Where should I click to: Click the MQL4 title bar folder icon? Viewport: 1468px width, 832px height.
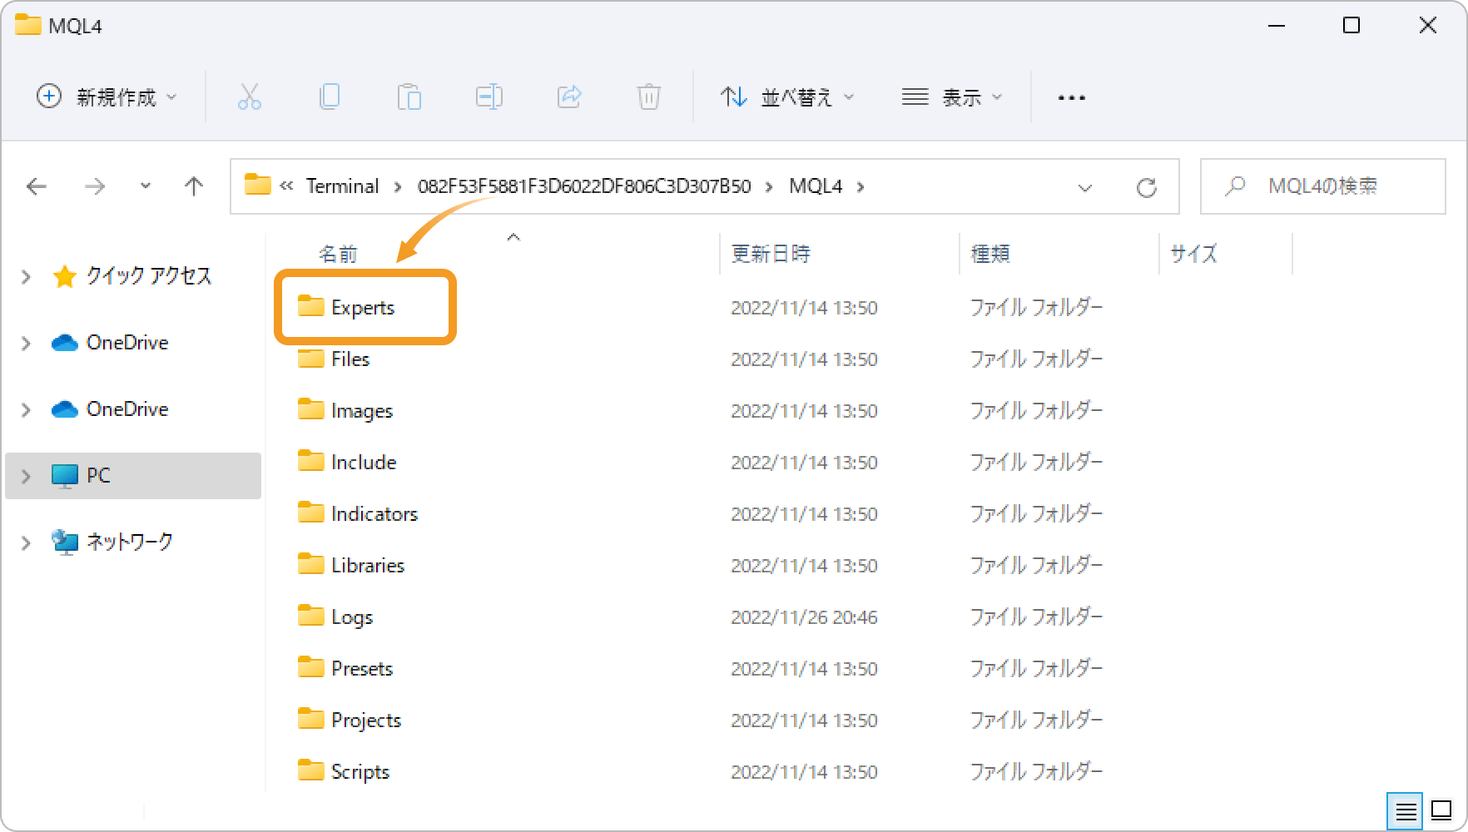click(28, 25)
